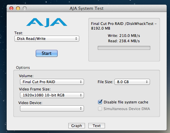
Task: Click the Video Device: label
Action: coord(30,103)
